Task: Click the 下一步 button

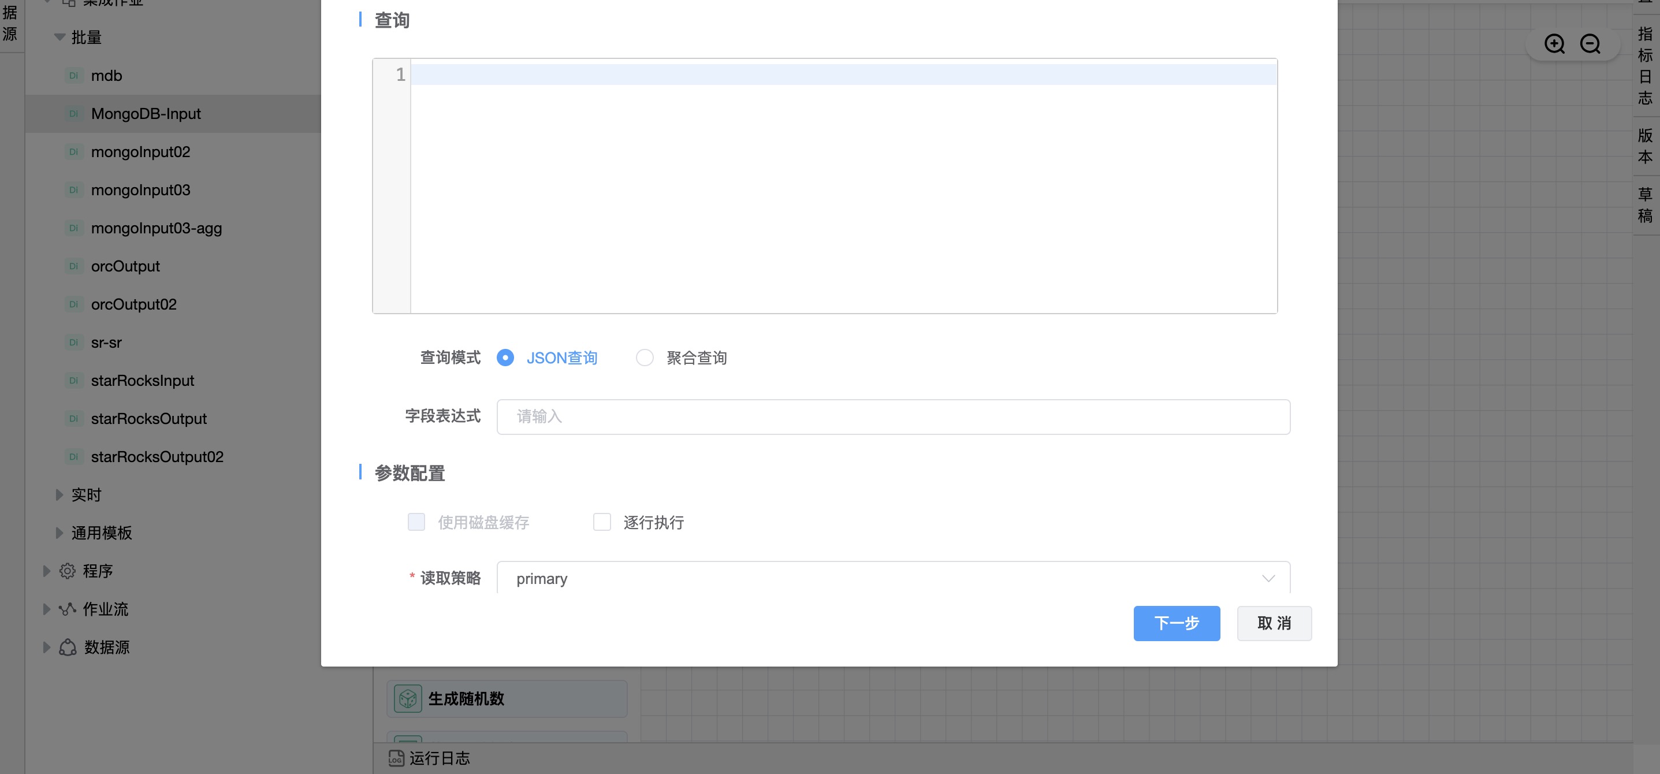Action: coord(1176,623)
